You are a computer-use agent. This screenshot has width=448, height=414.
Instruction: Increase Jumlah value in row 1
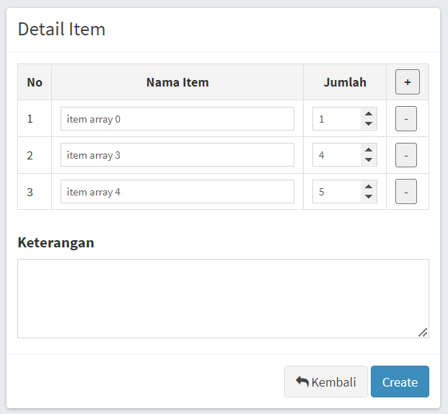(x=369, y=114)
